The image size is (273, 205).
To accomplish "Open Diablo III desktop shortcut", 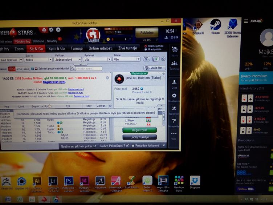I will click(198, 27).
